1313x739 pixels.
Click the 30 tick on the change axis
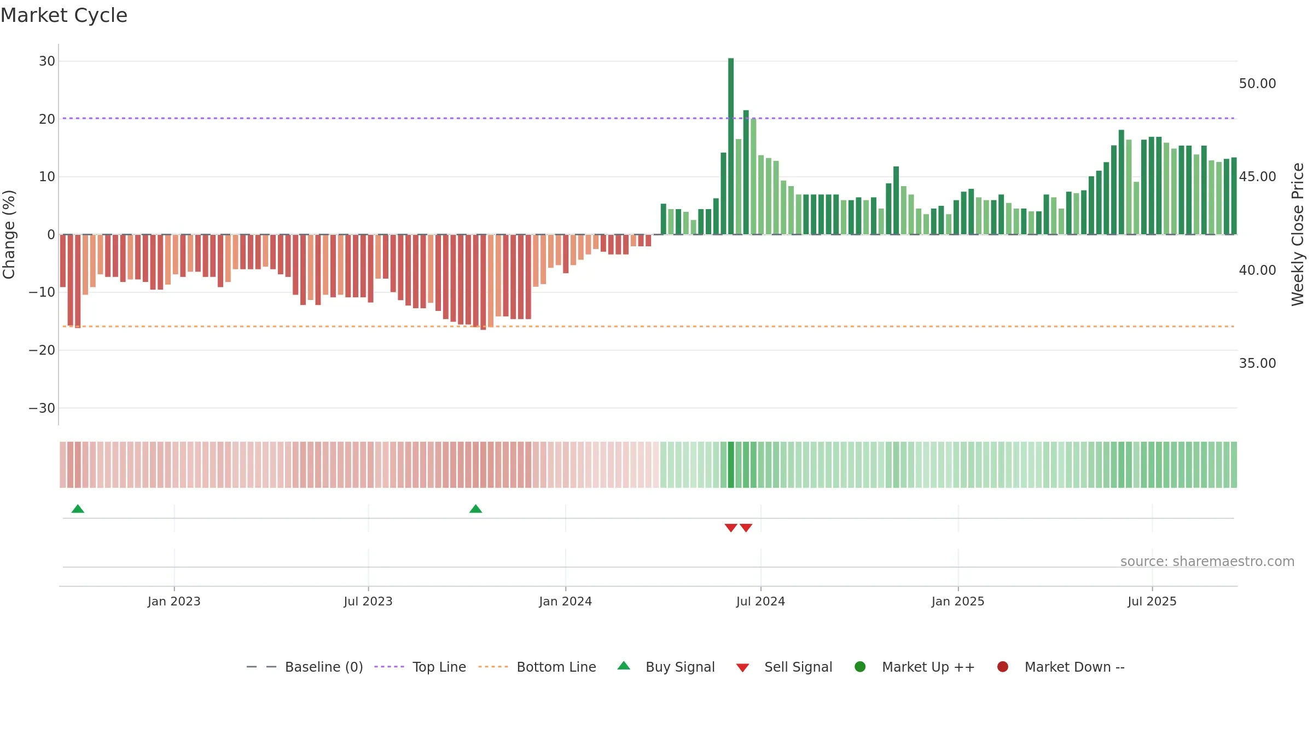point(47,61)
